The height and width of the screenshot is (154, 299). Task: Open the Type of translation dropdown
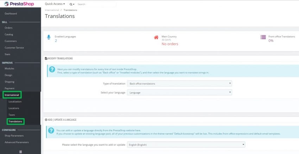tap(179, 83)
